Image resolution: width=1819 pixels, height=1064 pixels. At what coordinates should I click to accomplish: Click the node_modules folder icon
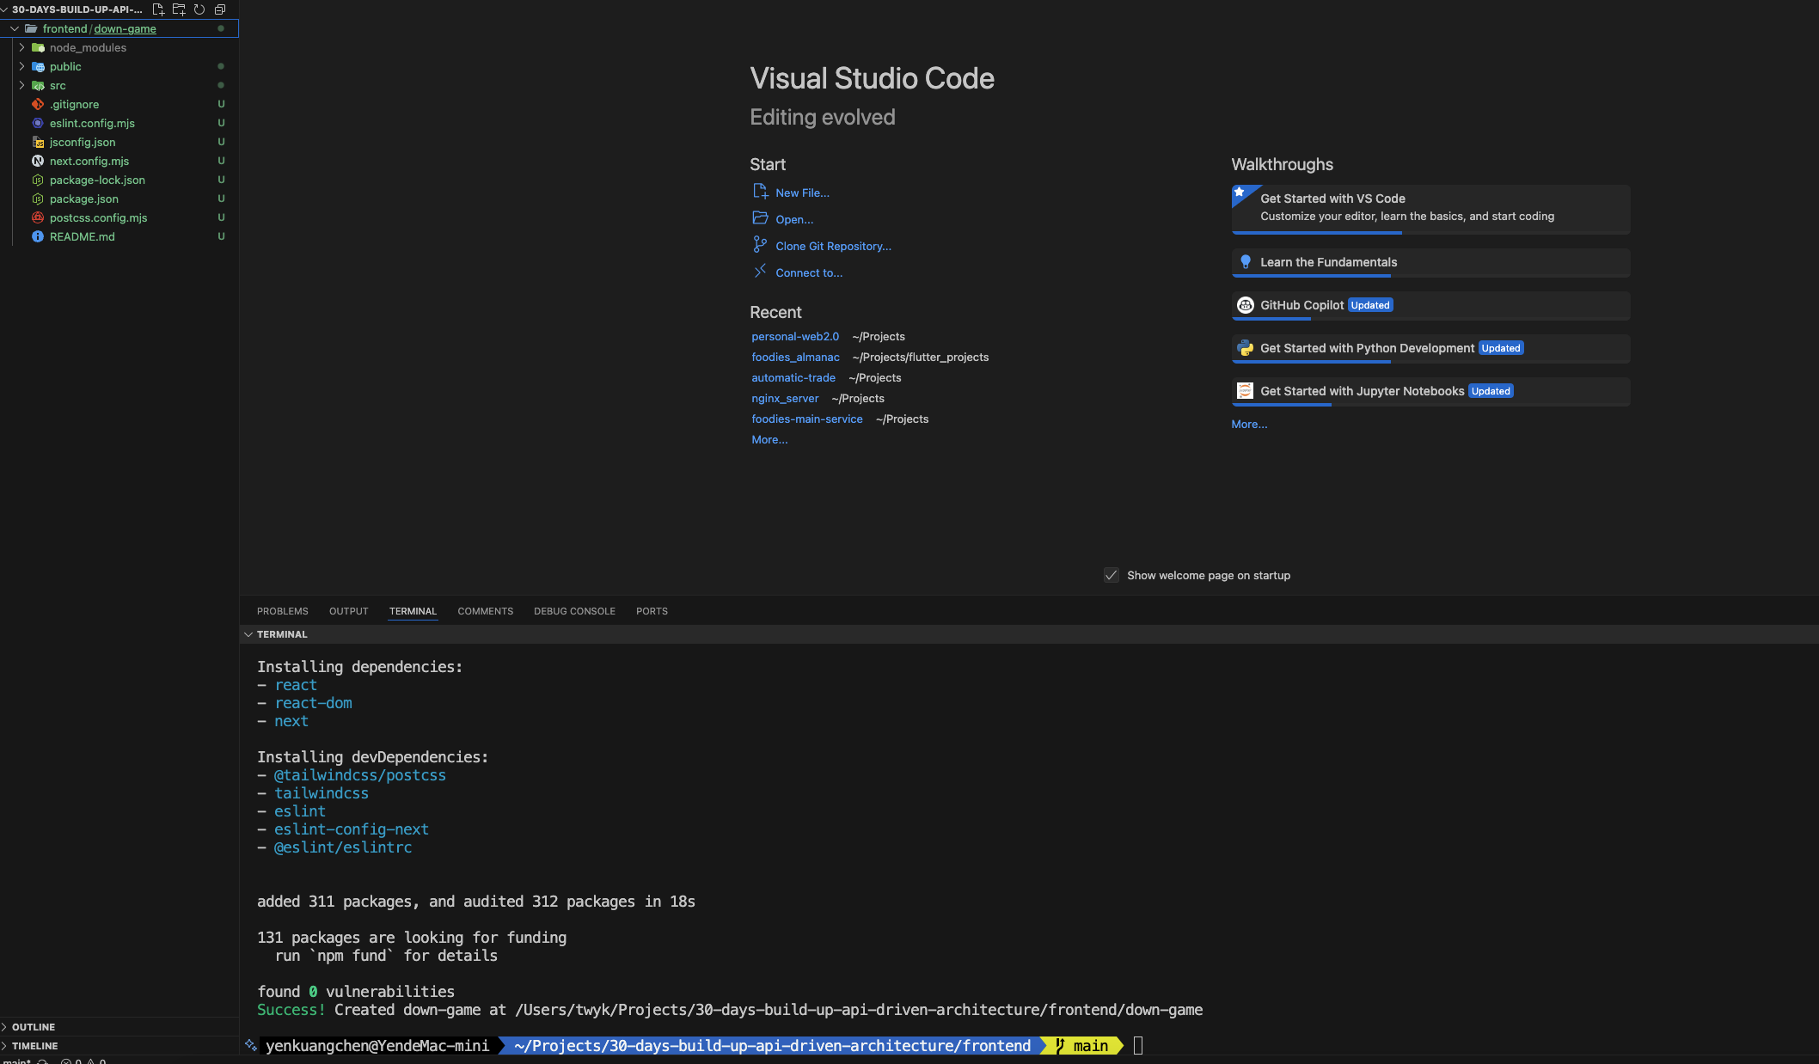click(38, 47)
